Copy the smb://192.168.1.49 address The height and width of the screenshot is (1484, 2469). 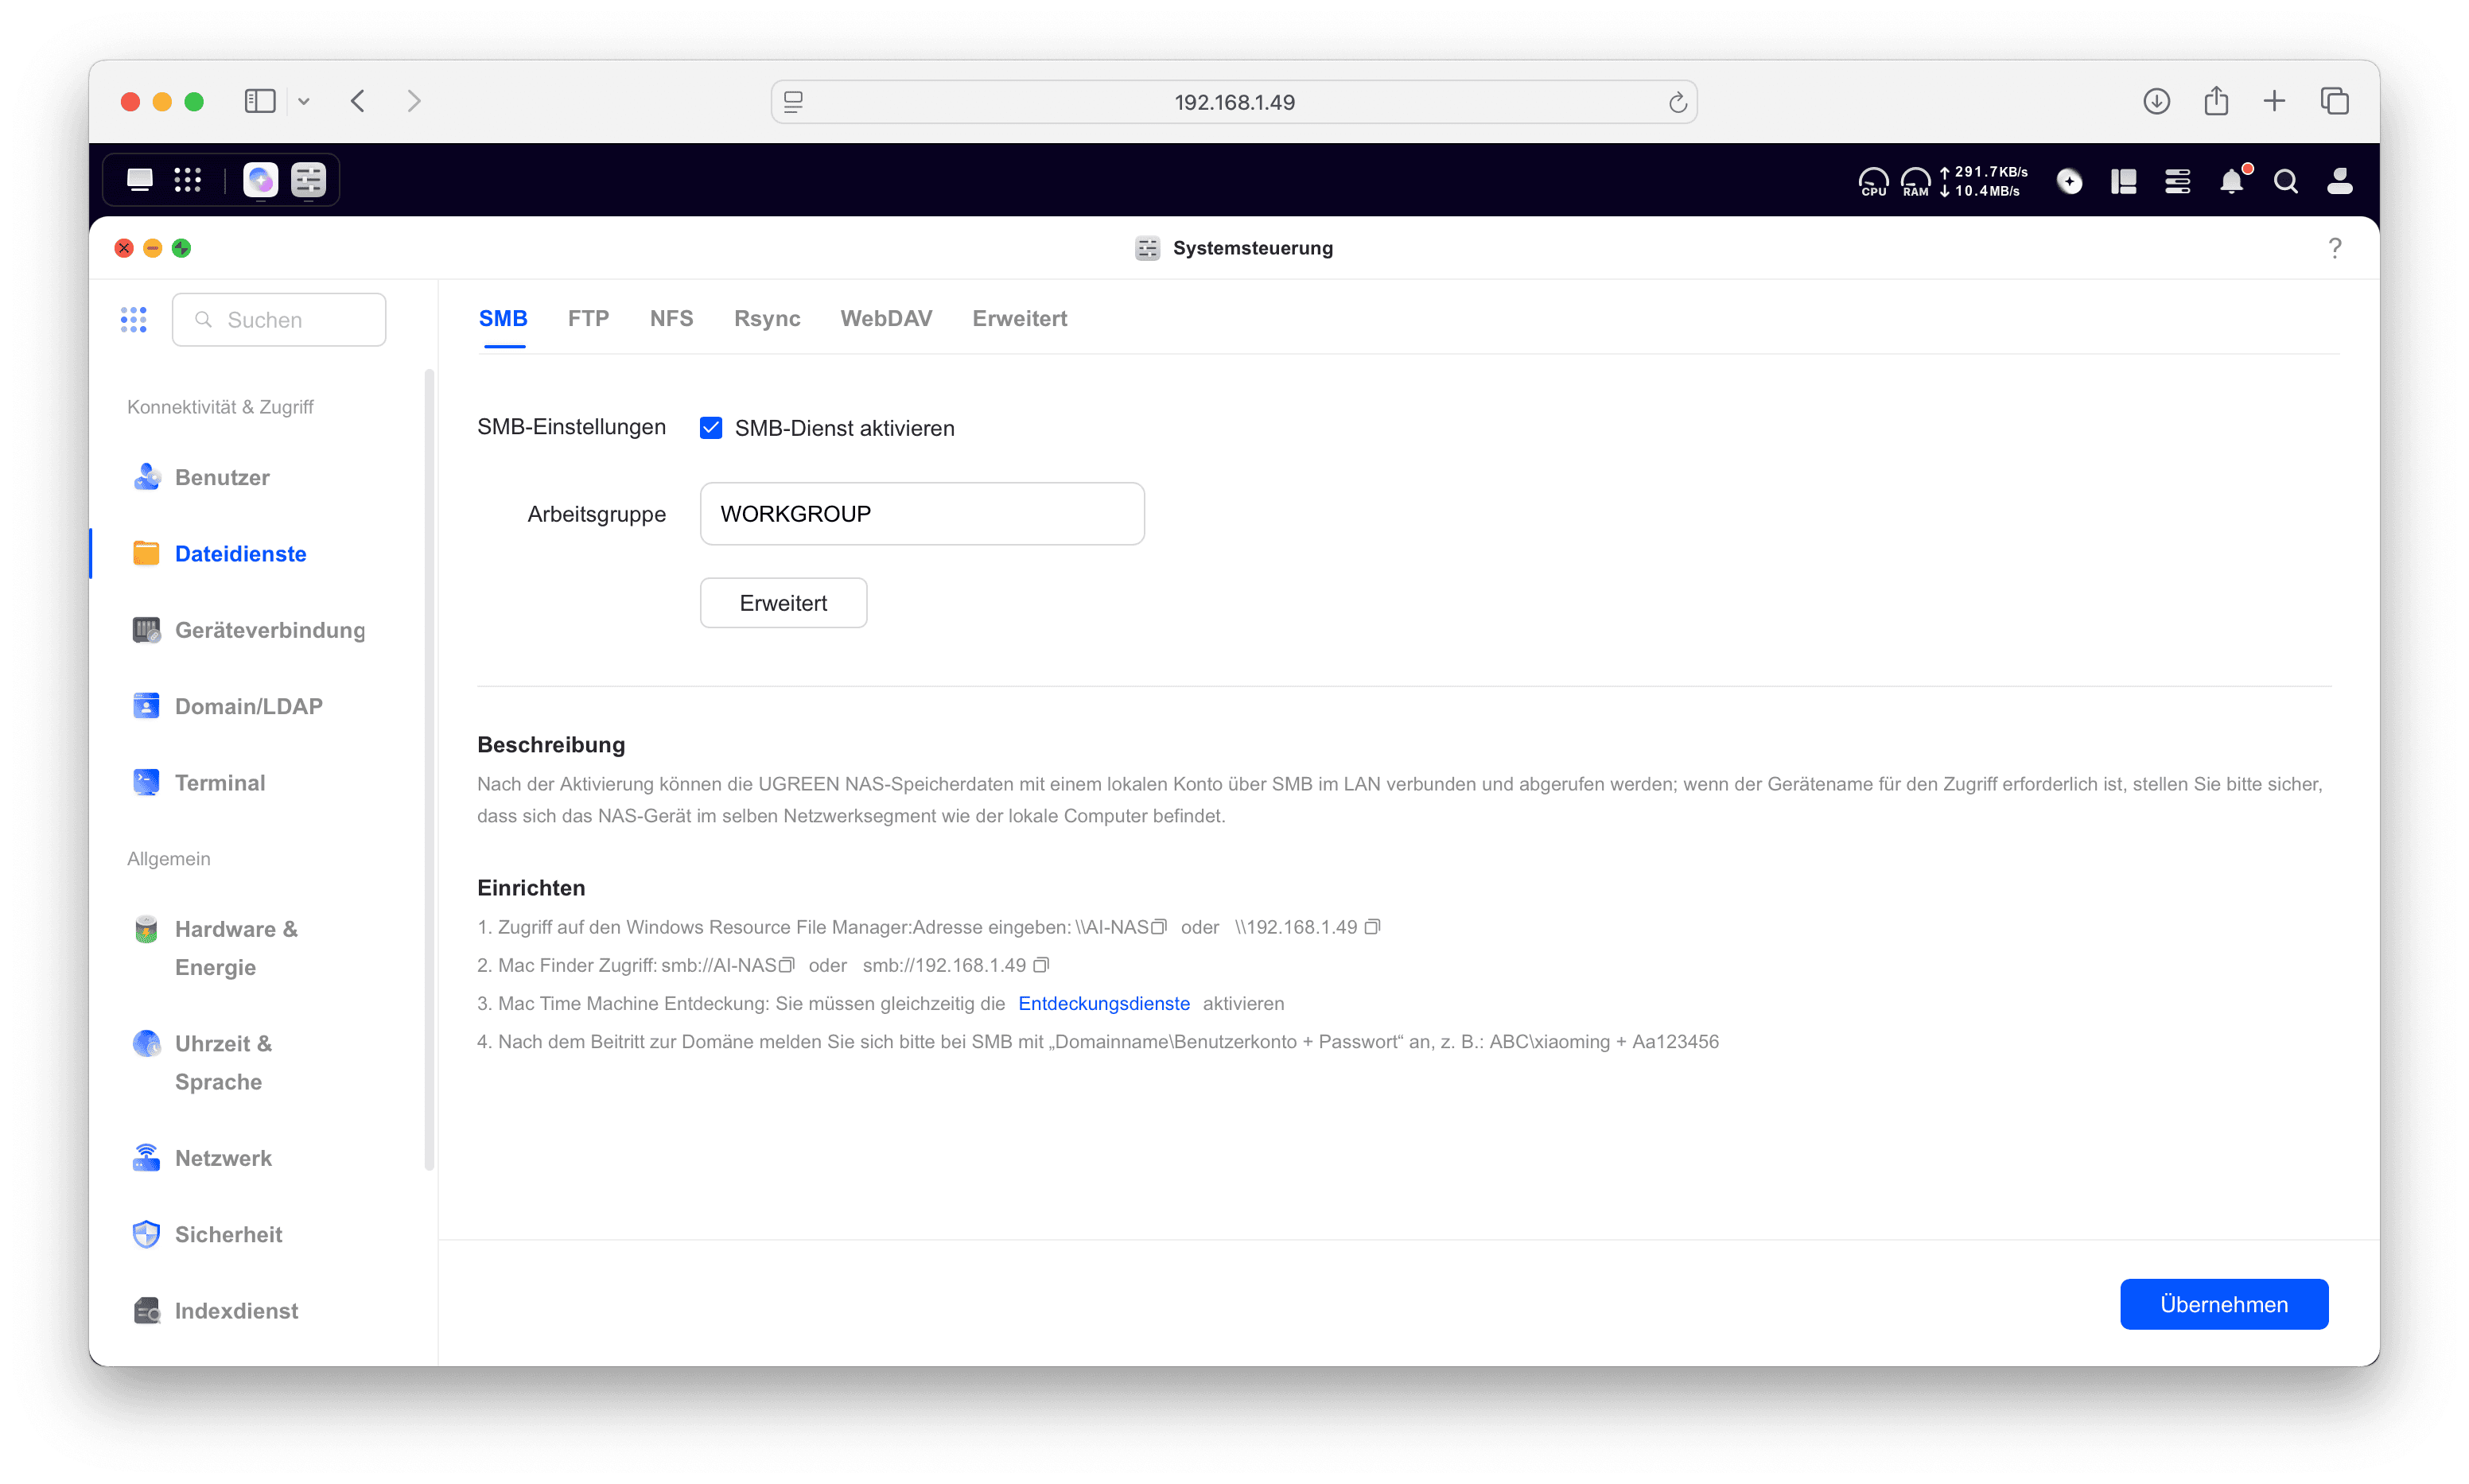coord(1041,965)
